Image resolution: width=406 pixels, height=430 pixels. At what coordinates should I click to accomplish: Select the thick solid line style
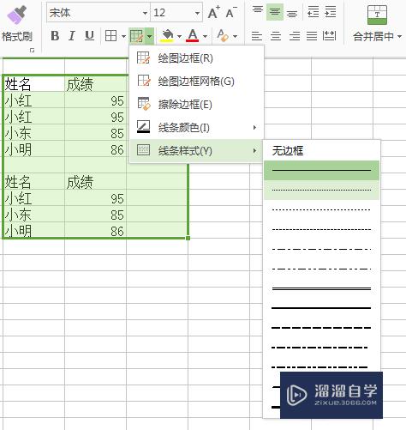point(321,308)
